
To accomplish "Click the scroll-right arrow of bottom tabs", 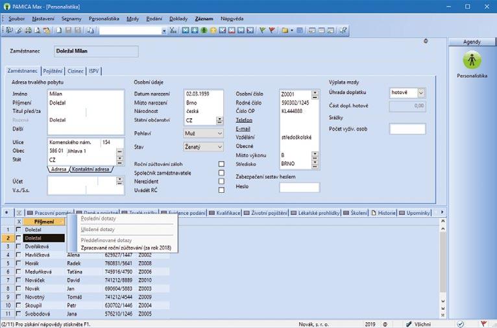I will 442,212.
